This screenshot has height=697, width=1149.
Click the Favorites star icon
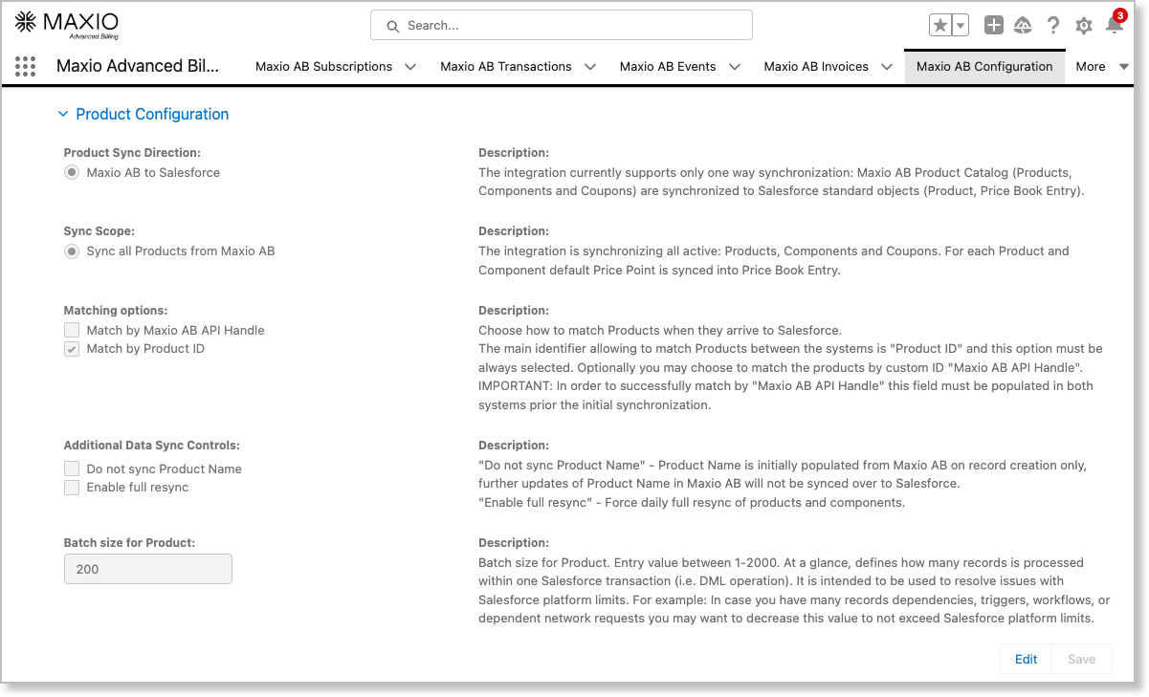pyautogui.click(x=940, y=26)
